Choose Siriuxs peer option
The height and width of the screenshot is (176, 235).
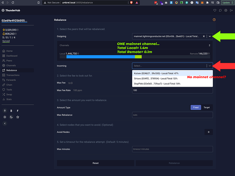(172, 78)
